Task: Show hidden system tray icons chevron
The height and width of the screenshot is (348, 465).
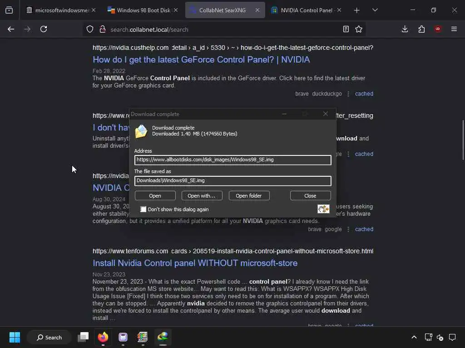Action: [414, 337]
